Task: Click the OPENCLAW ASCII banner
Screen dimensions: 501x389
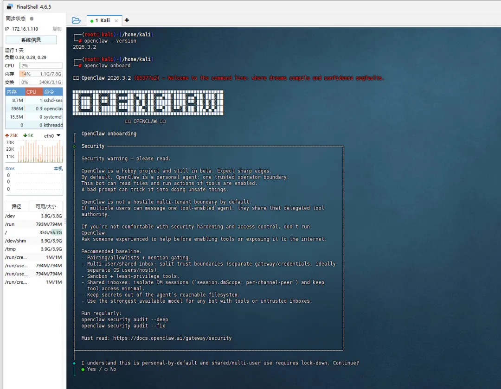Action: [148, 103]
